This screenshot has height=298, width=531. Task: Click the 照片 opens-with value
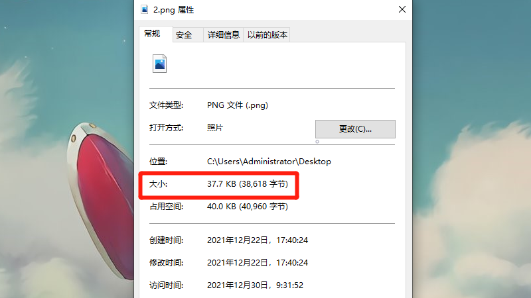click(x=215, y=128)
